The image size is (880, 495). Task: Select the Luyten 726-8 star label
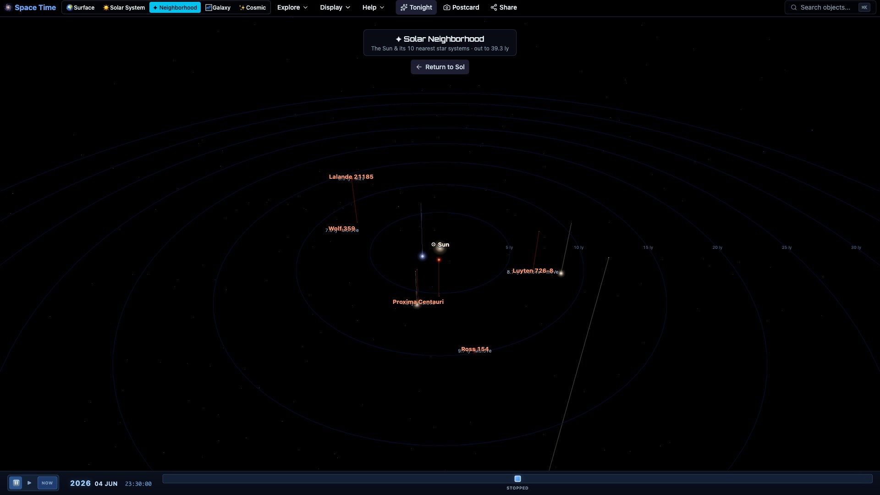point(533,270)
